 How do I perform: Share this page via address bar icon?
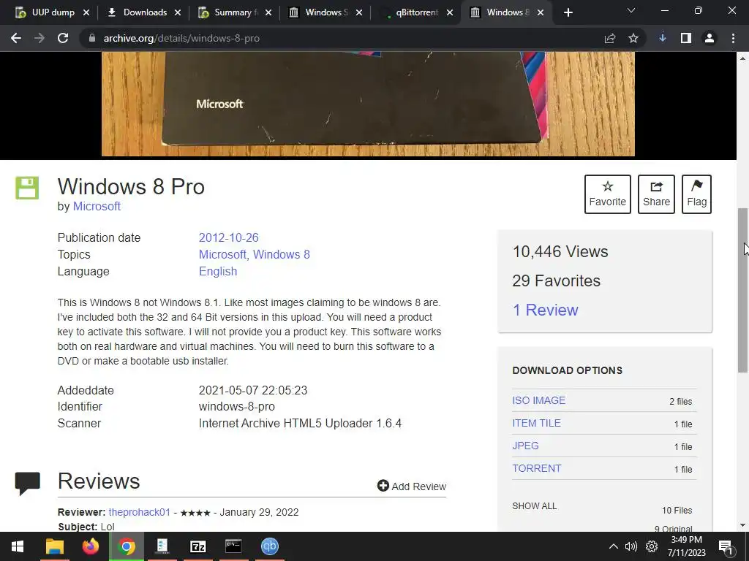(x=610, y=38)
